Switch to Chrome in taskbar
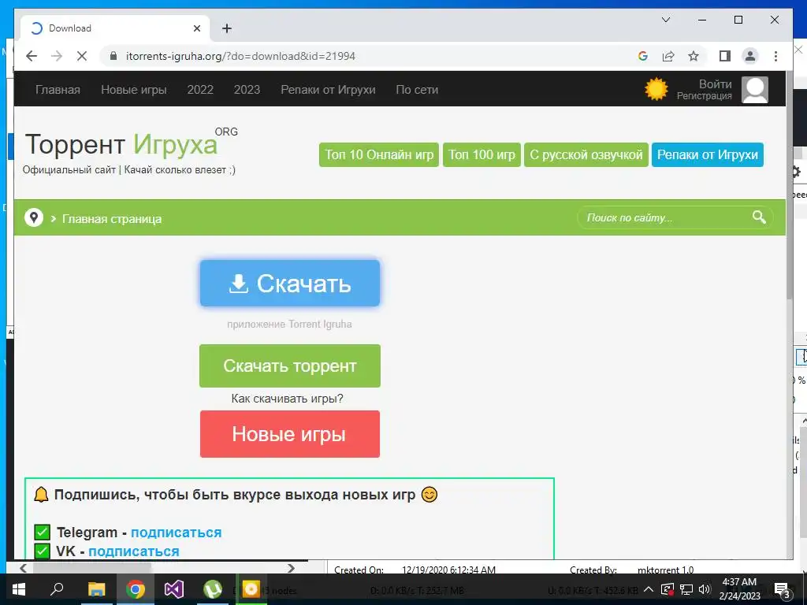 tap(135, 589)
